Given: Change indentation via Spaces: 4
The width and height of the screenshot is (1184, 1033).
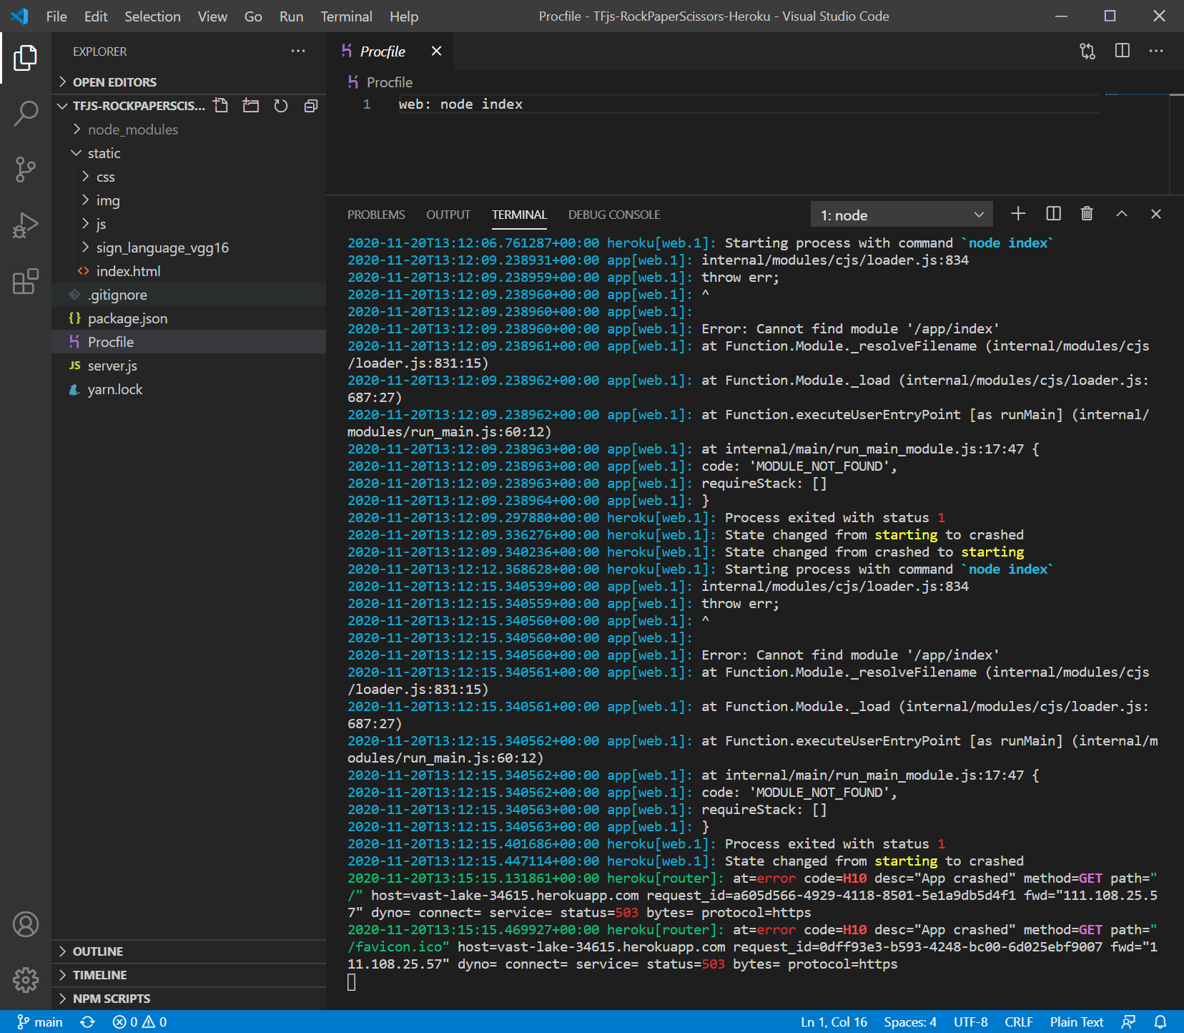Looking at the screenshot, I should pyautogui.click(x=910, y=1022).
